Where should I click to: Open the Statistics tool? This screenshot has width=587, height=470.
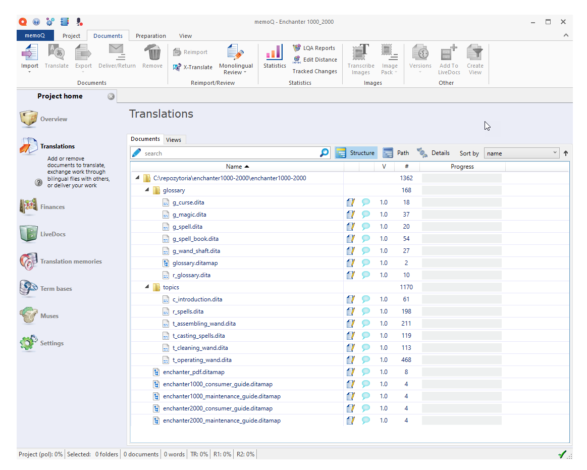(274, 58)
